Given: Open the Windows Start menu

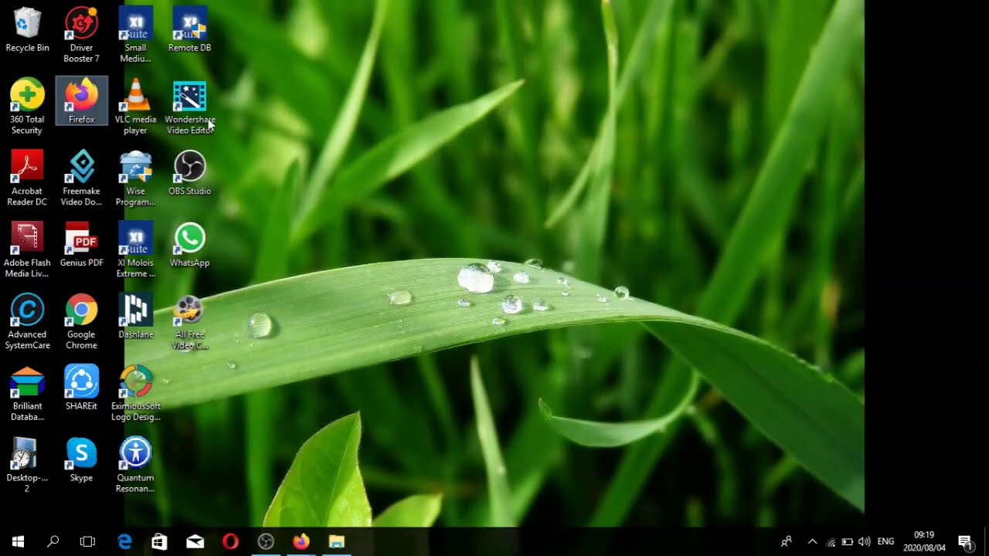Looking at the screenshot, I should point(18,541).
